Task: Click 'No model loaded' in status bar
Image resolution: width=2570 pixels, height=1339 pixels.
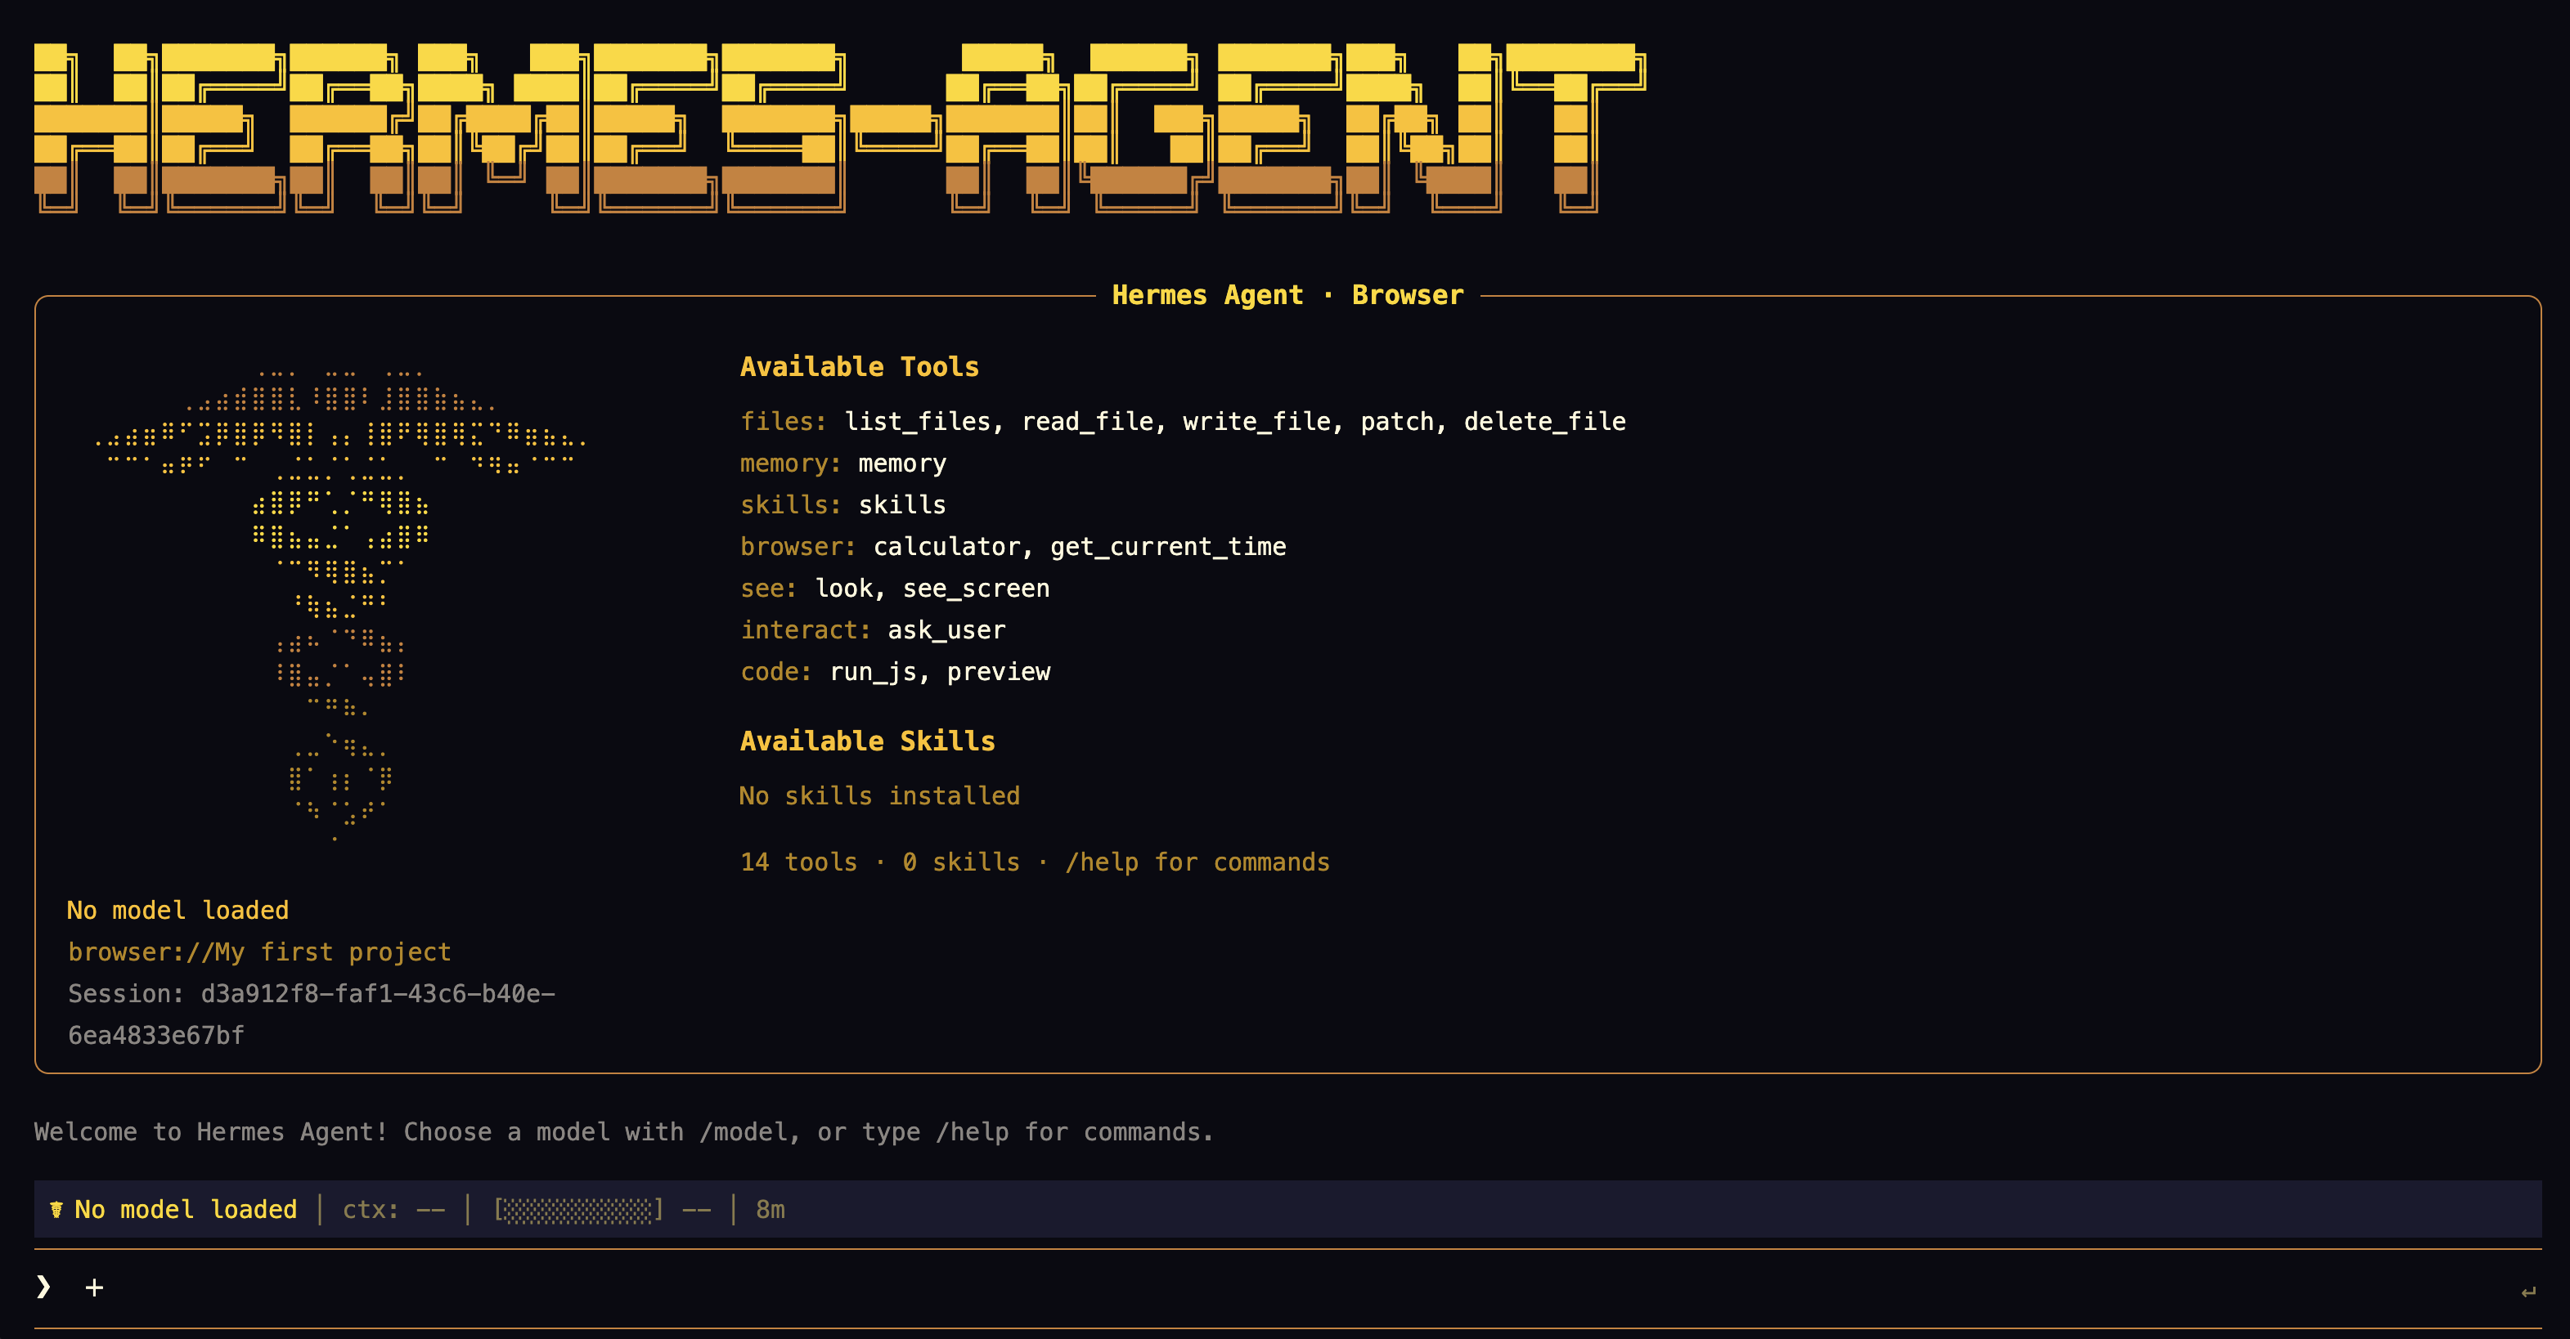Action: click(186, 1209)
